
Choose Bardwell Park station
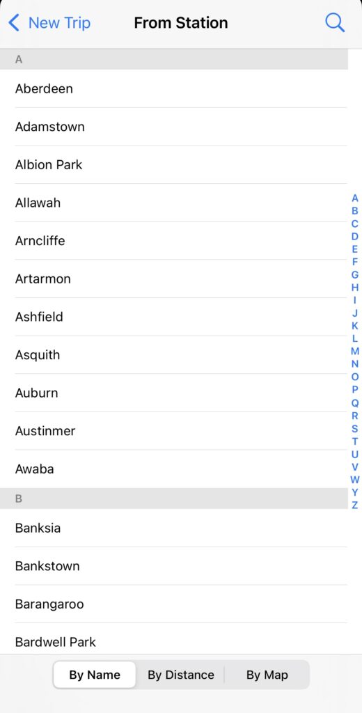pos(174,642)
